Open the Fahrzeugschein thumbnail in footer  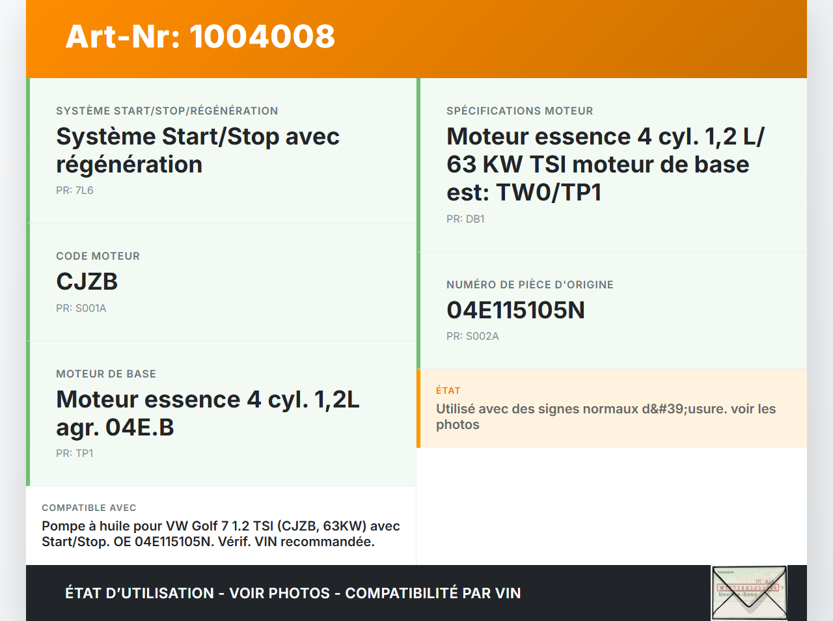coord(749,592)
